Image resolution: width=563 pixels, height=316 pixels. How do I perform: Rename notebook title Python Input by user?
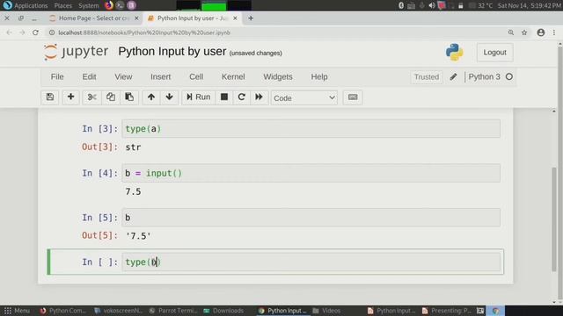click(x=172, y=52)
